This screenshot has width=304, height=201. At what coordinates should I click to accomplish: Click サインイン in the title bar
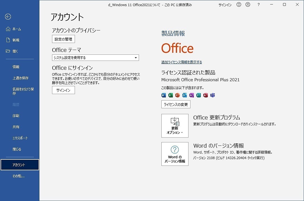[225, 5]
